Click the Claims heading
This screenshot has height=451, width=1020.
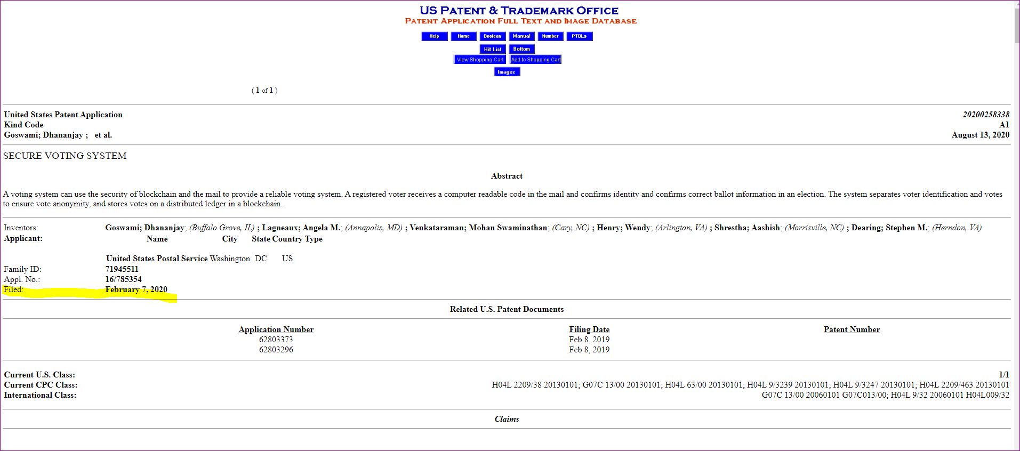(x=507, y=419)
